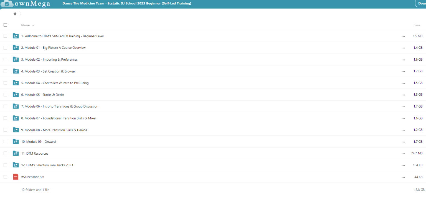Open more options for DTM Resources row

pyautogui.click(x=403, y=154)
